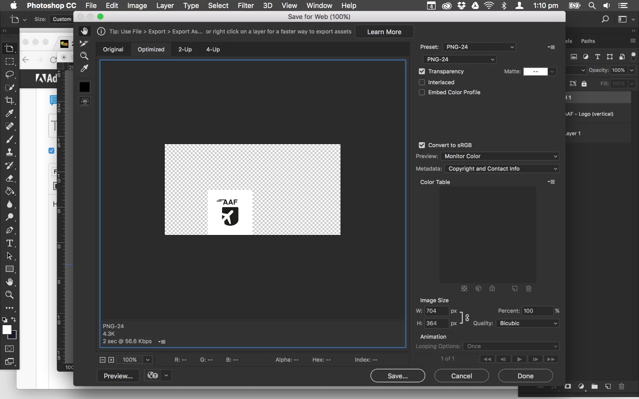Click the image Width input field
The image size is (639, 399).
tap(436, 311)
